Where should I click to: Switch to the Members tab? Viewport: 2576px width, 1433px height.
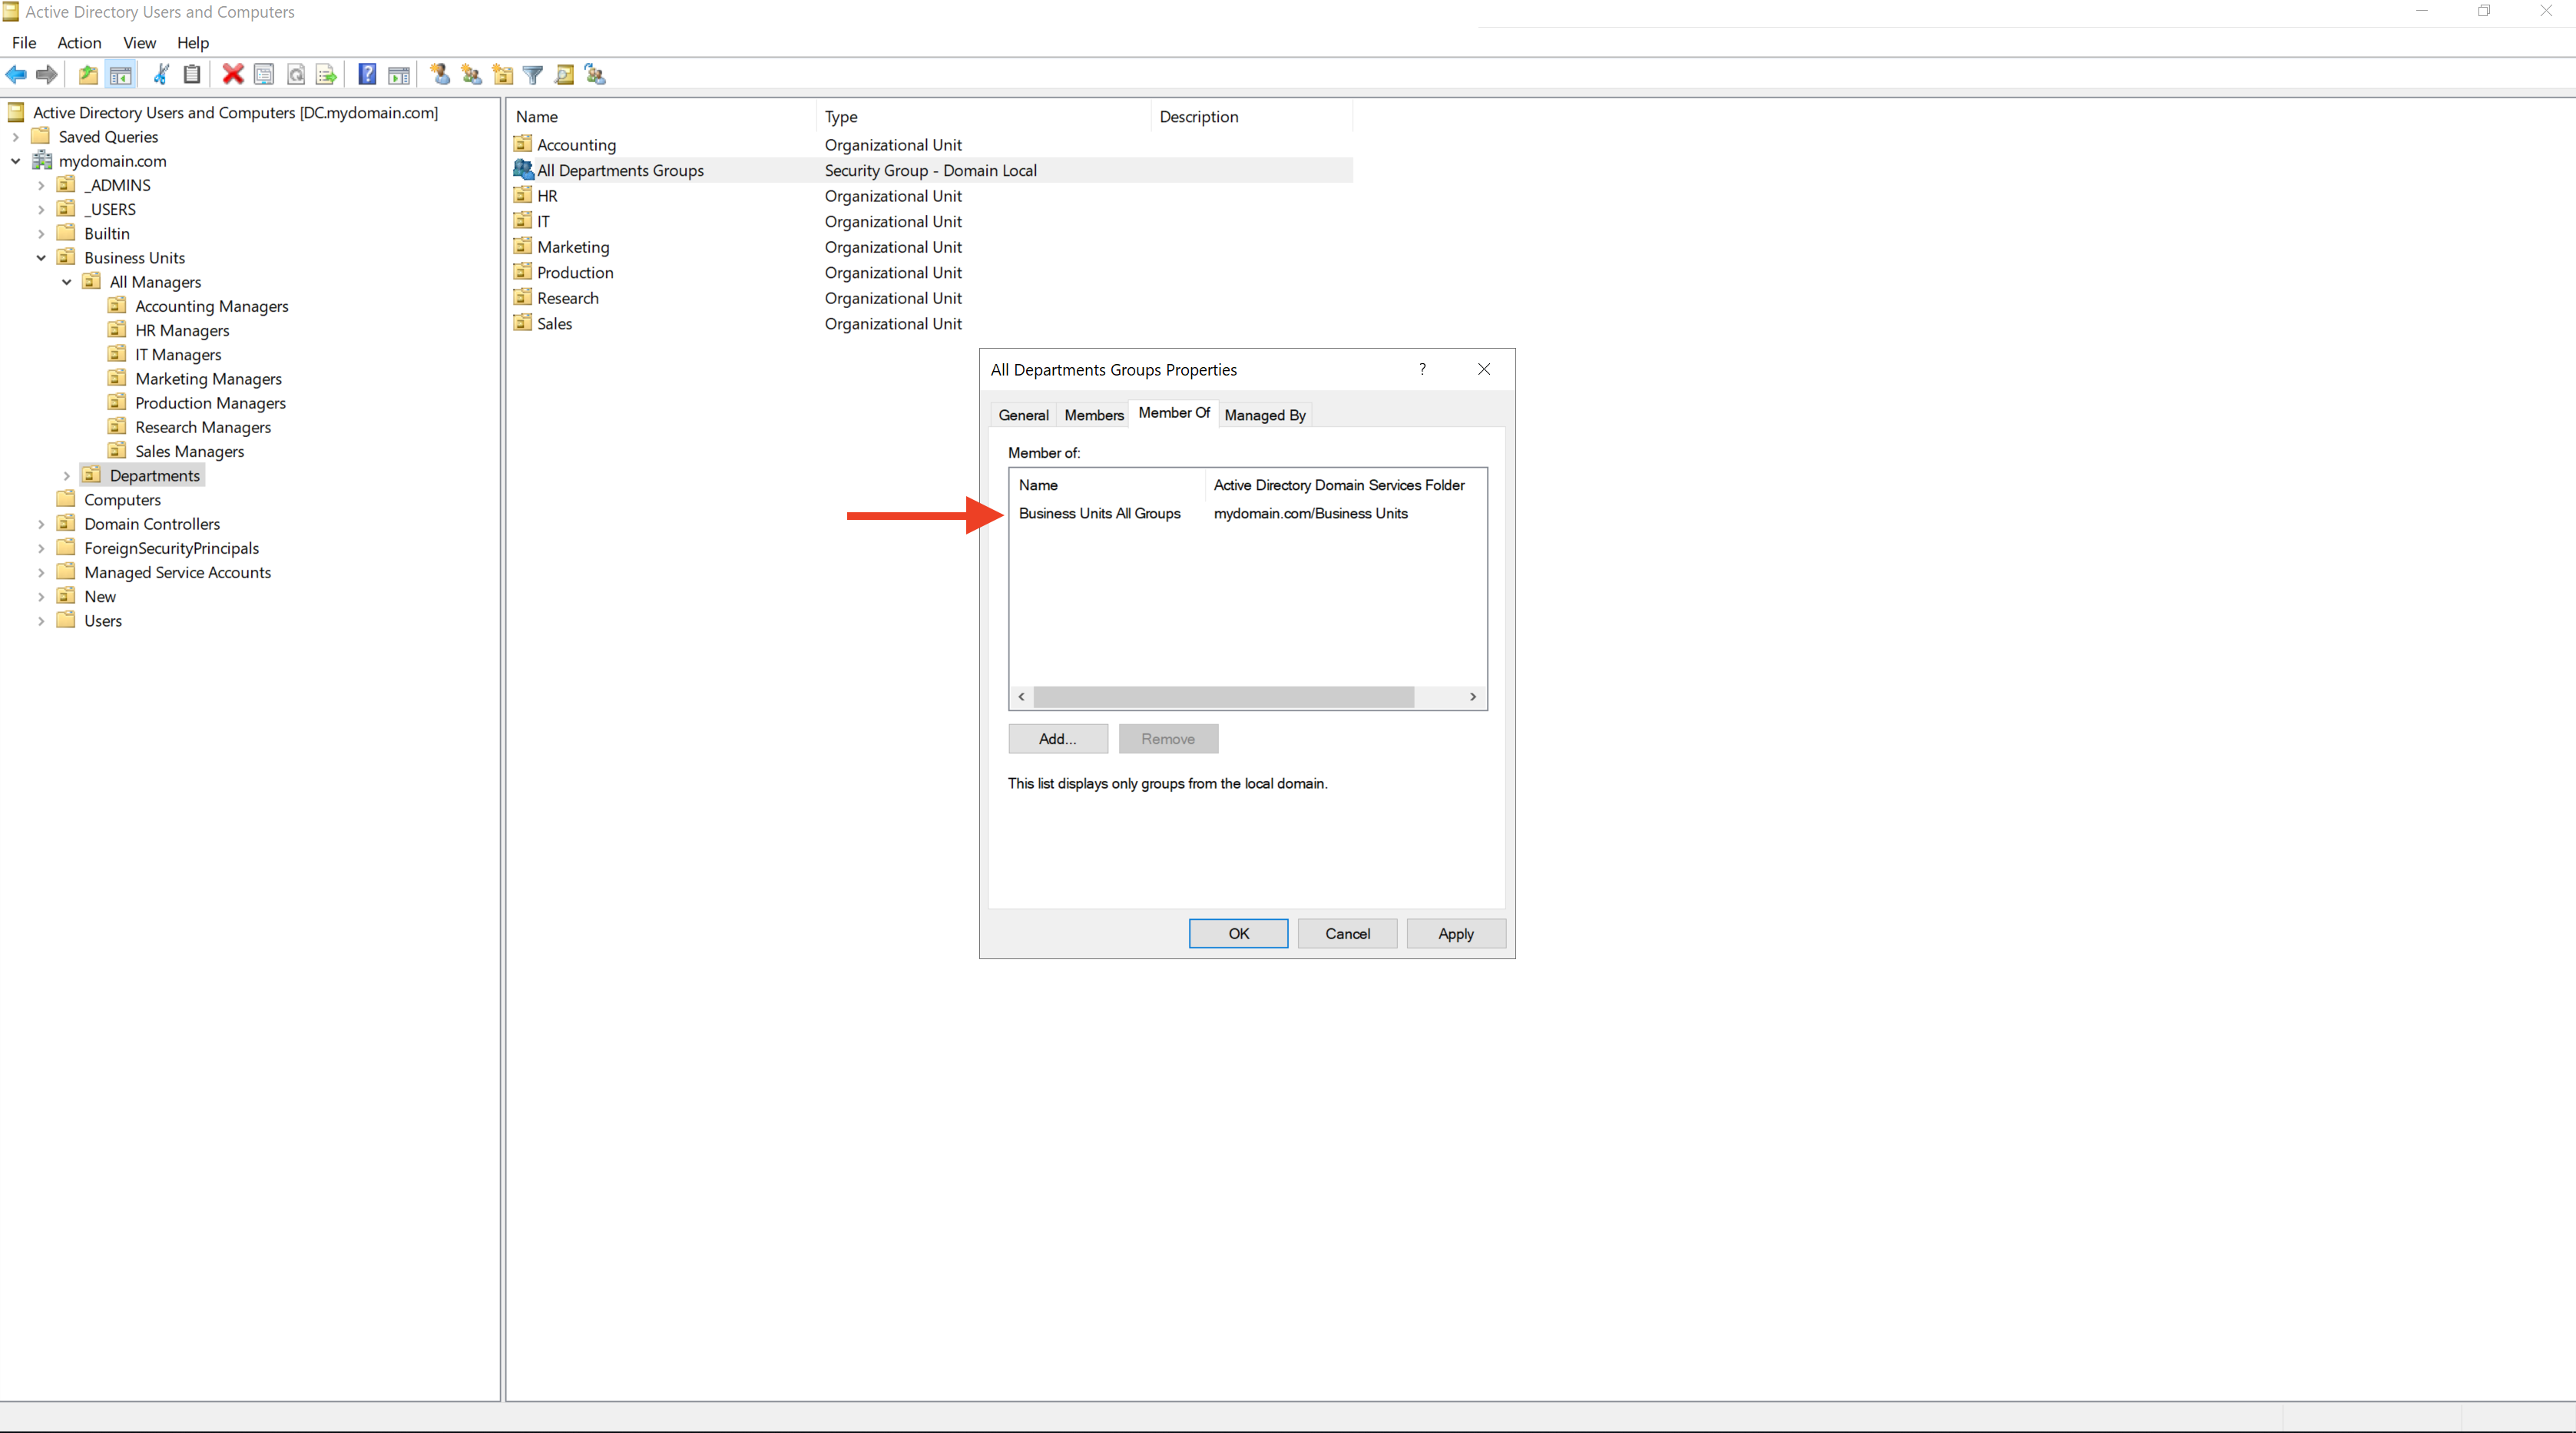tap(1093, 415)
